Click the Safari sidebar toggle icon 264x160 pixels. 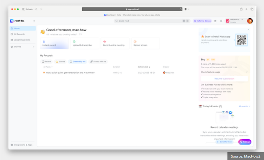(x=24, y=9)
